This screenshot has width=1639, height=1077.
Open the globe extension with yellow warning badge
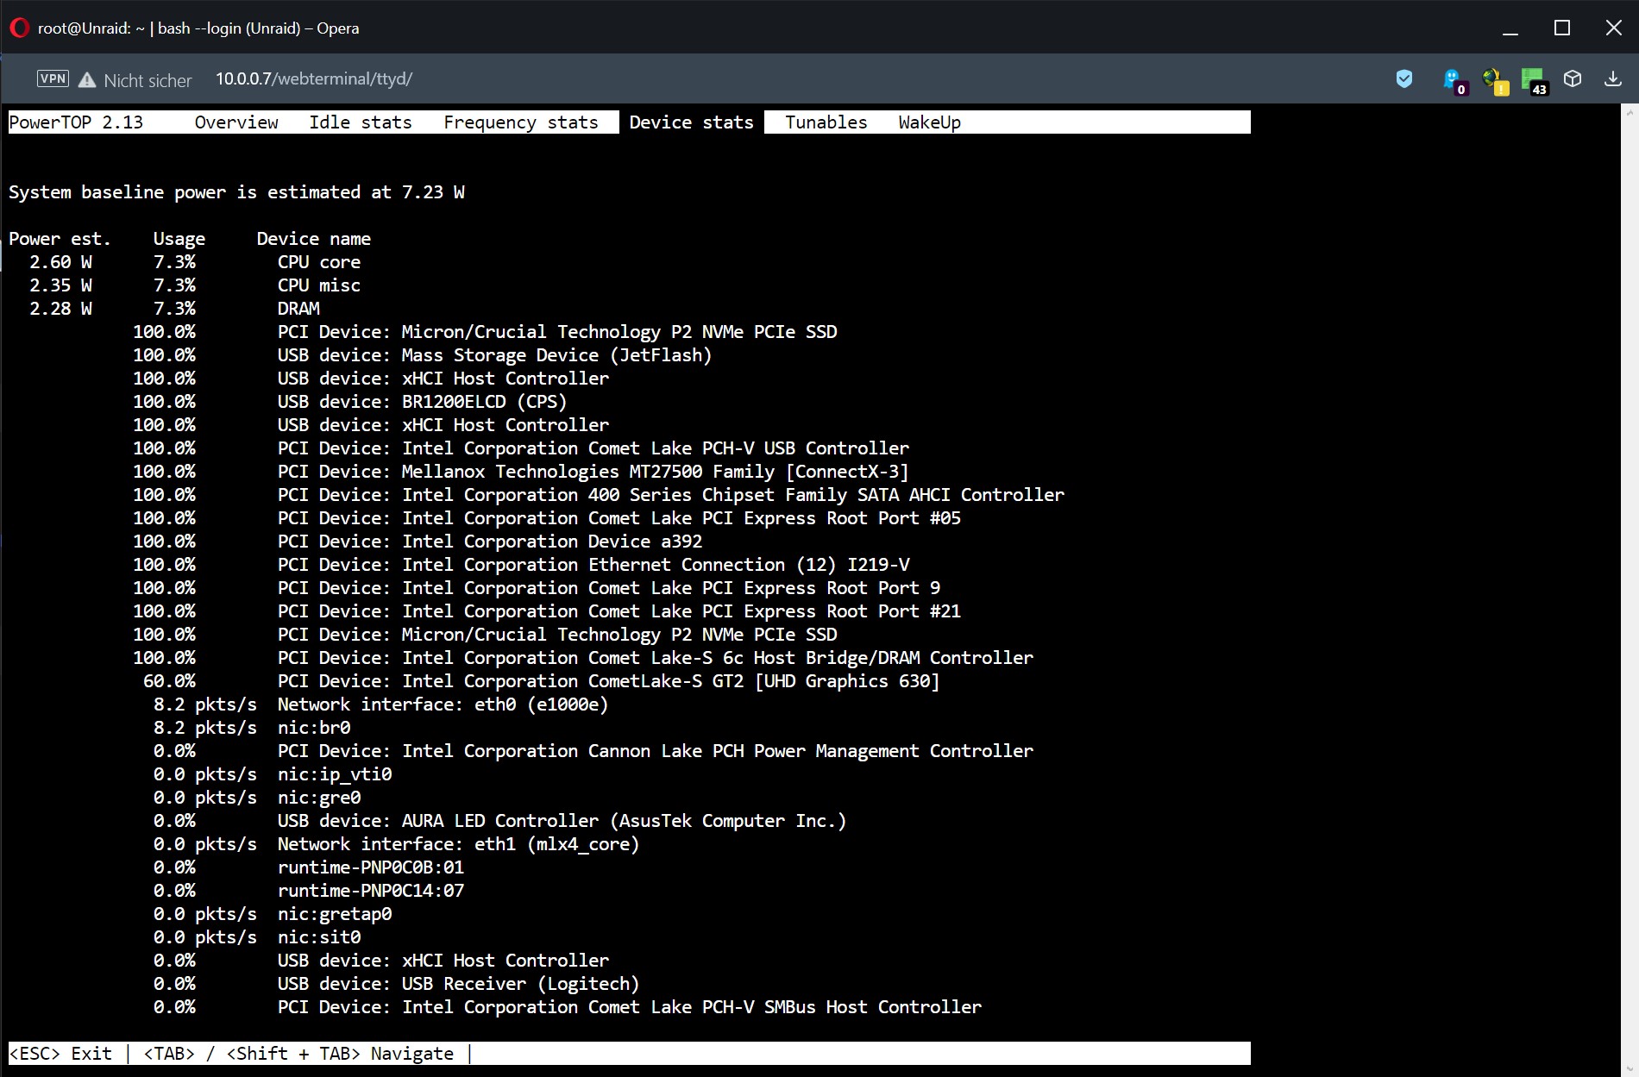1495,81
